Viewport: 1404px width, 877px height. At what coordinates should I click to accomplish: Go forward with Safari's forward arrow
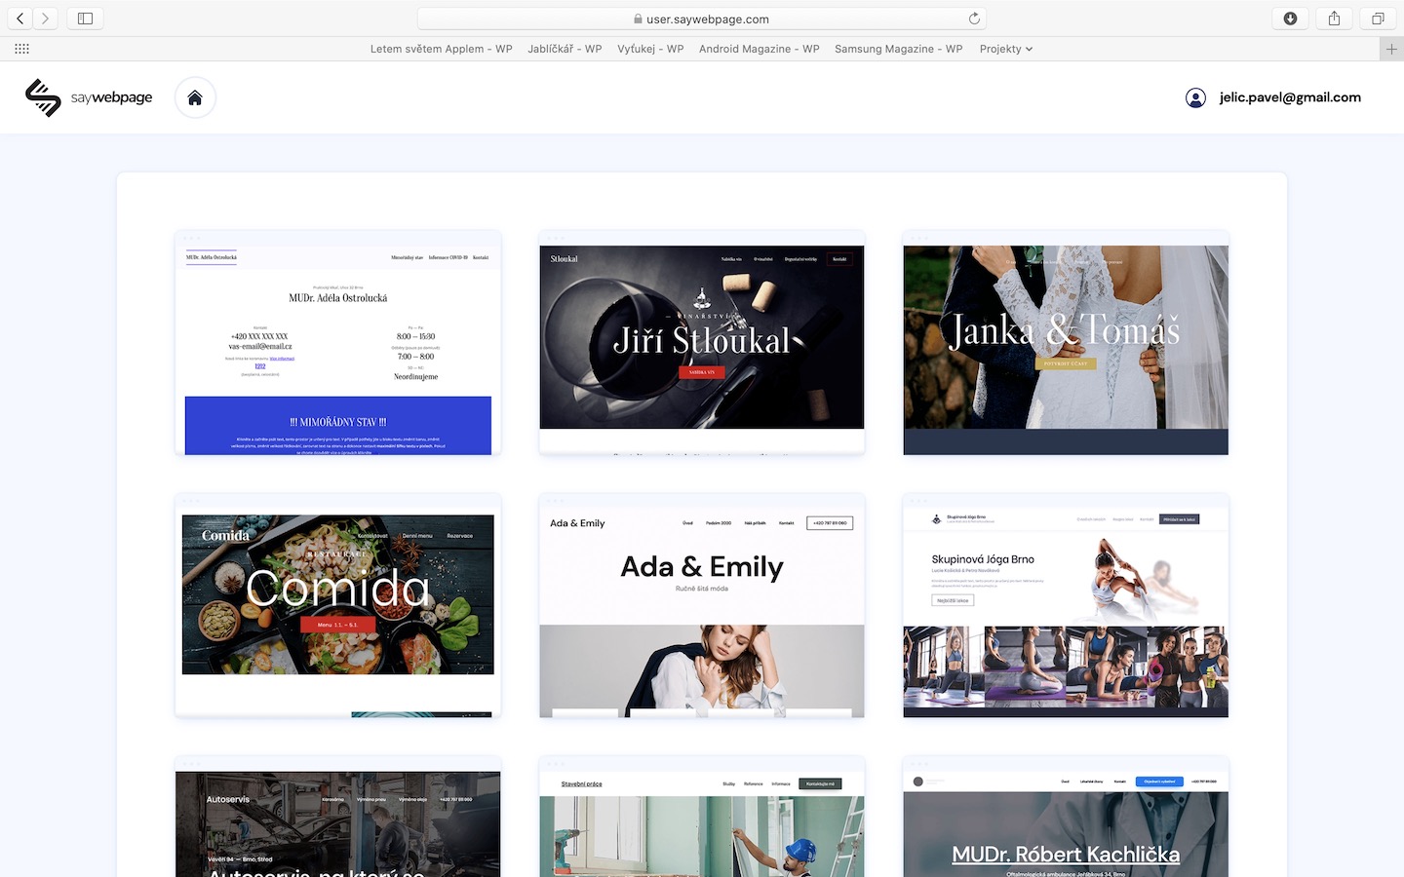(x=45, y=19)
